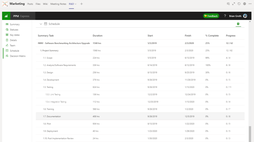Open Brian Groth's profile avatar

point(245,16)
